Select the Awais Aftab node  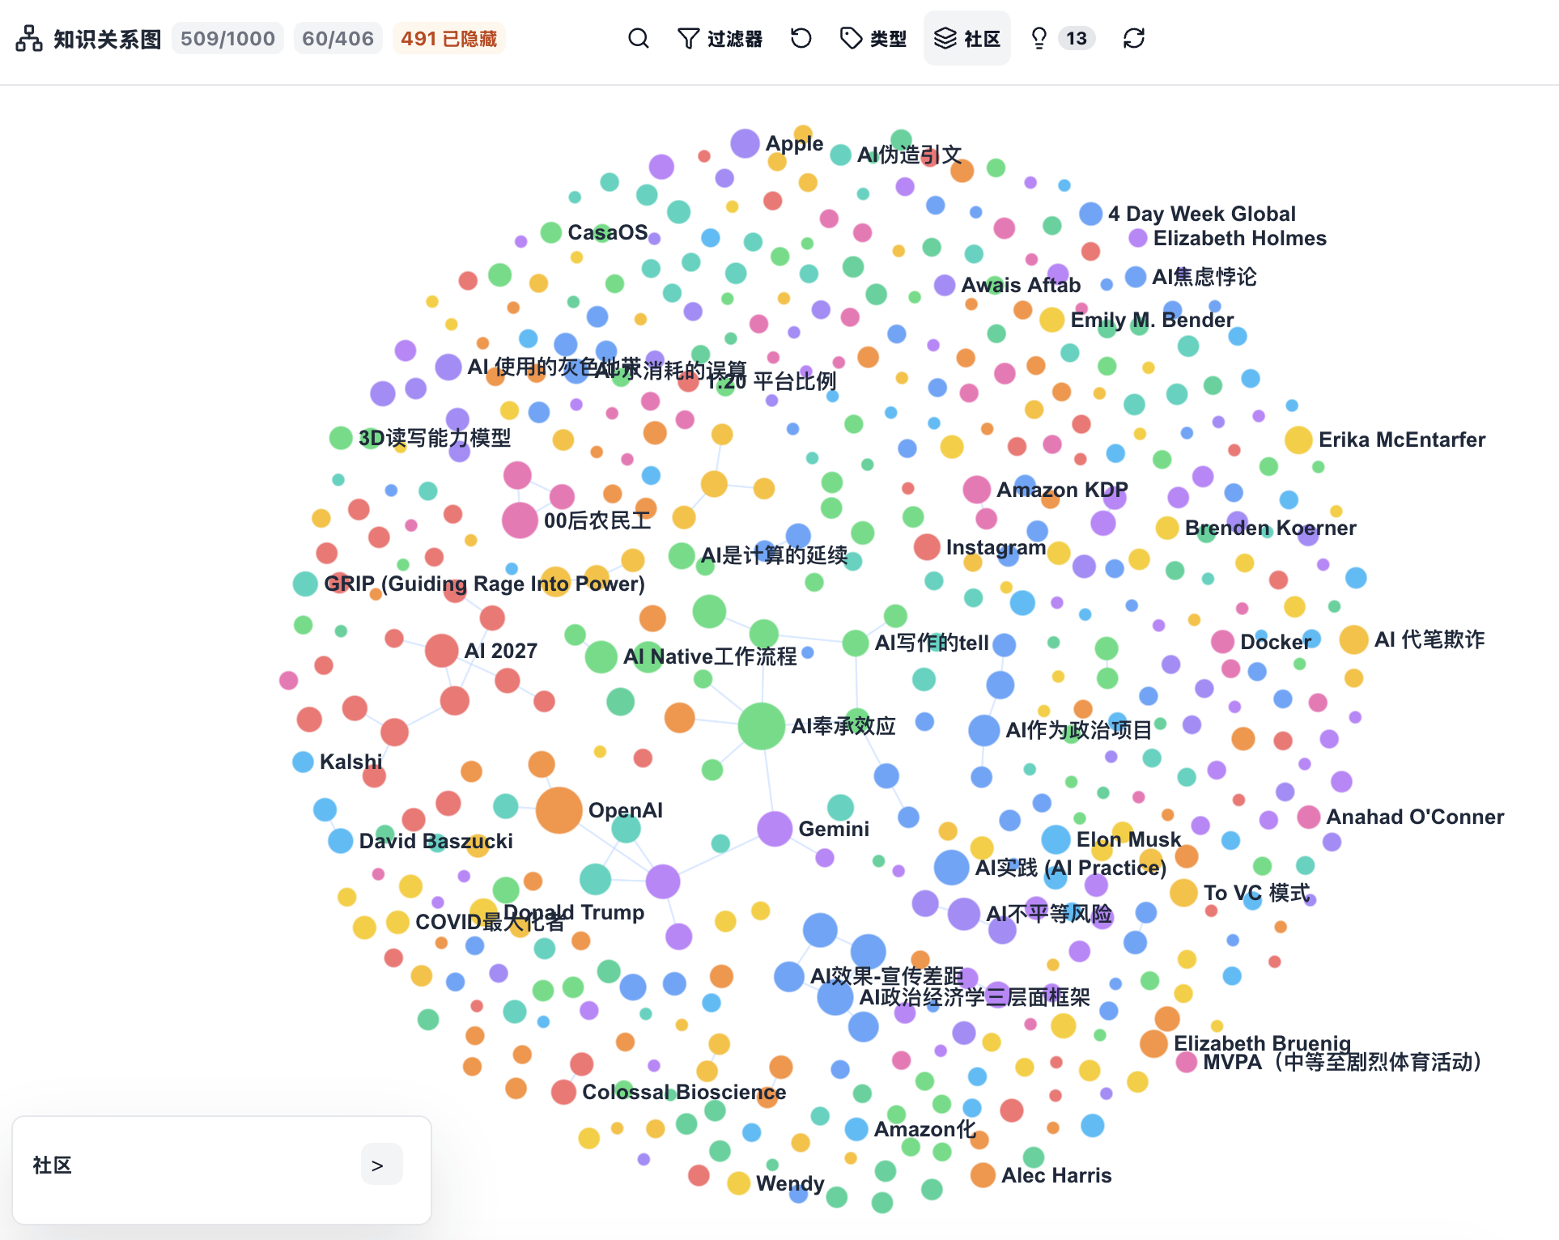(x=945, y=285)
